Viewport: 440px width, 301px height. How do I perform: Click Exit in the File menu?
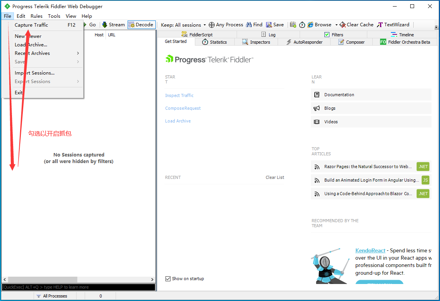(x=43, y=93)
